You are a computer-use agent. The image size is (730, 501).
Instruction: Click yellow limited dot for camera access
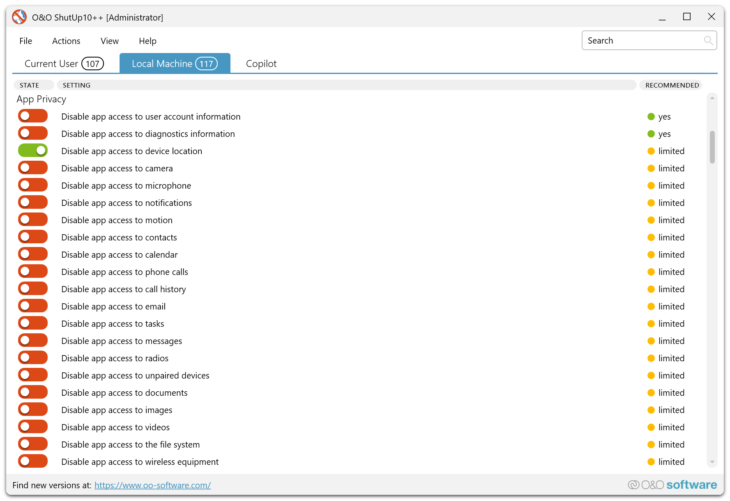651,169
